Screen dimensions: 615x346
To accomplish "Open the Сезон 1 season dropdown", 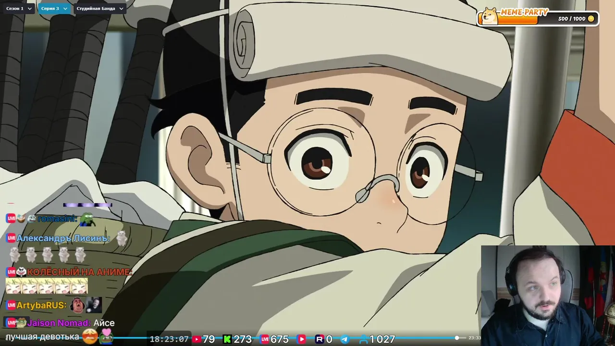I will coord(19,8).
